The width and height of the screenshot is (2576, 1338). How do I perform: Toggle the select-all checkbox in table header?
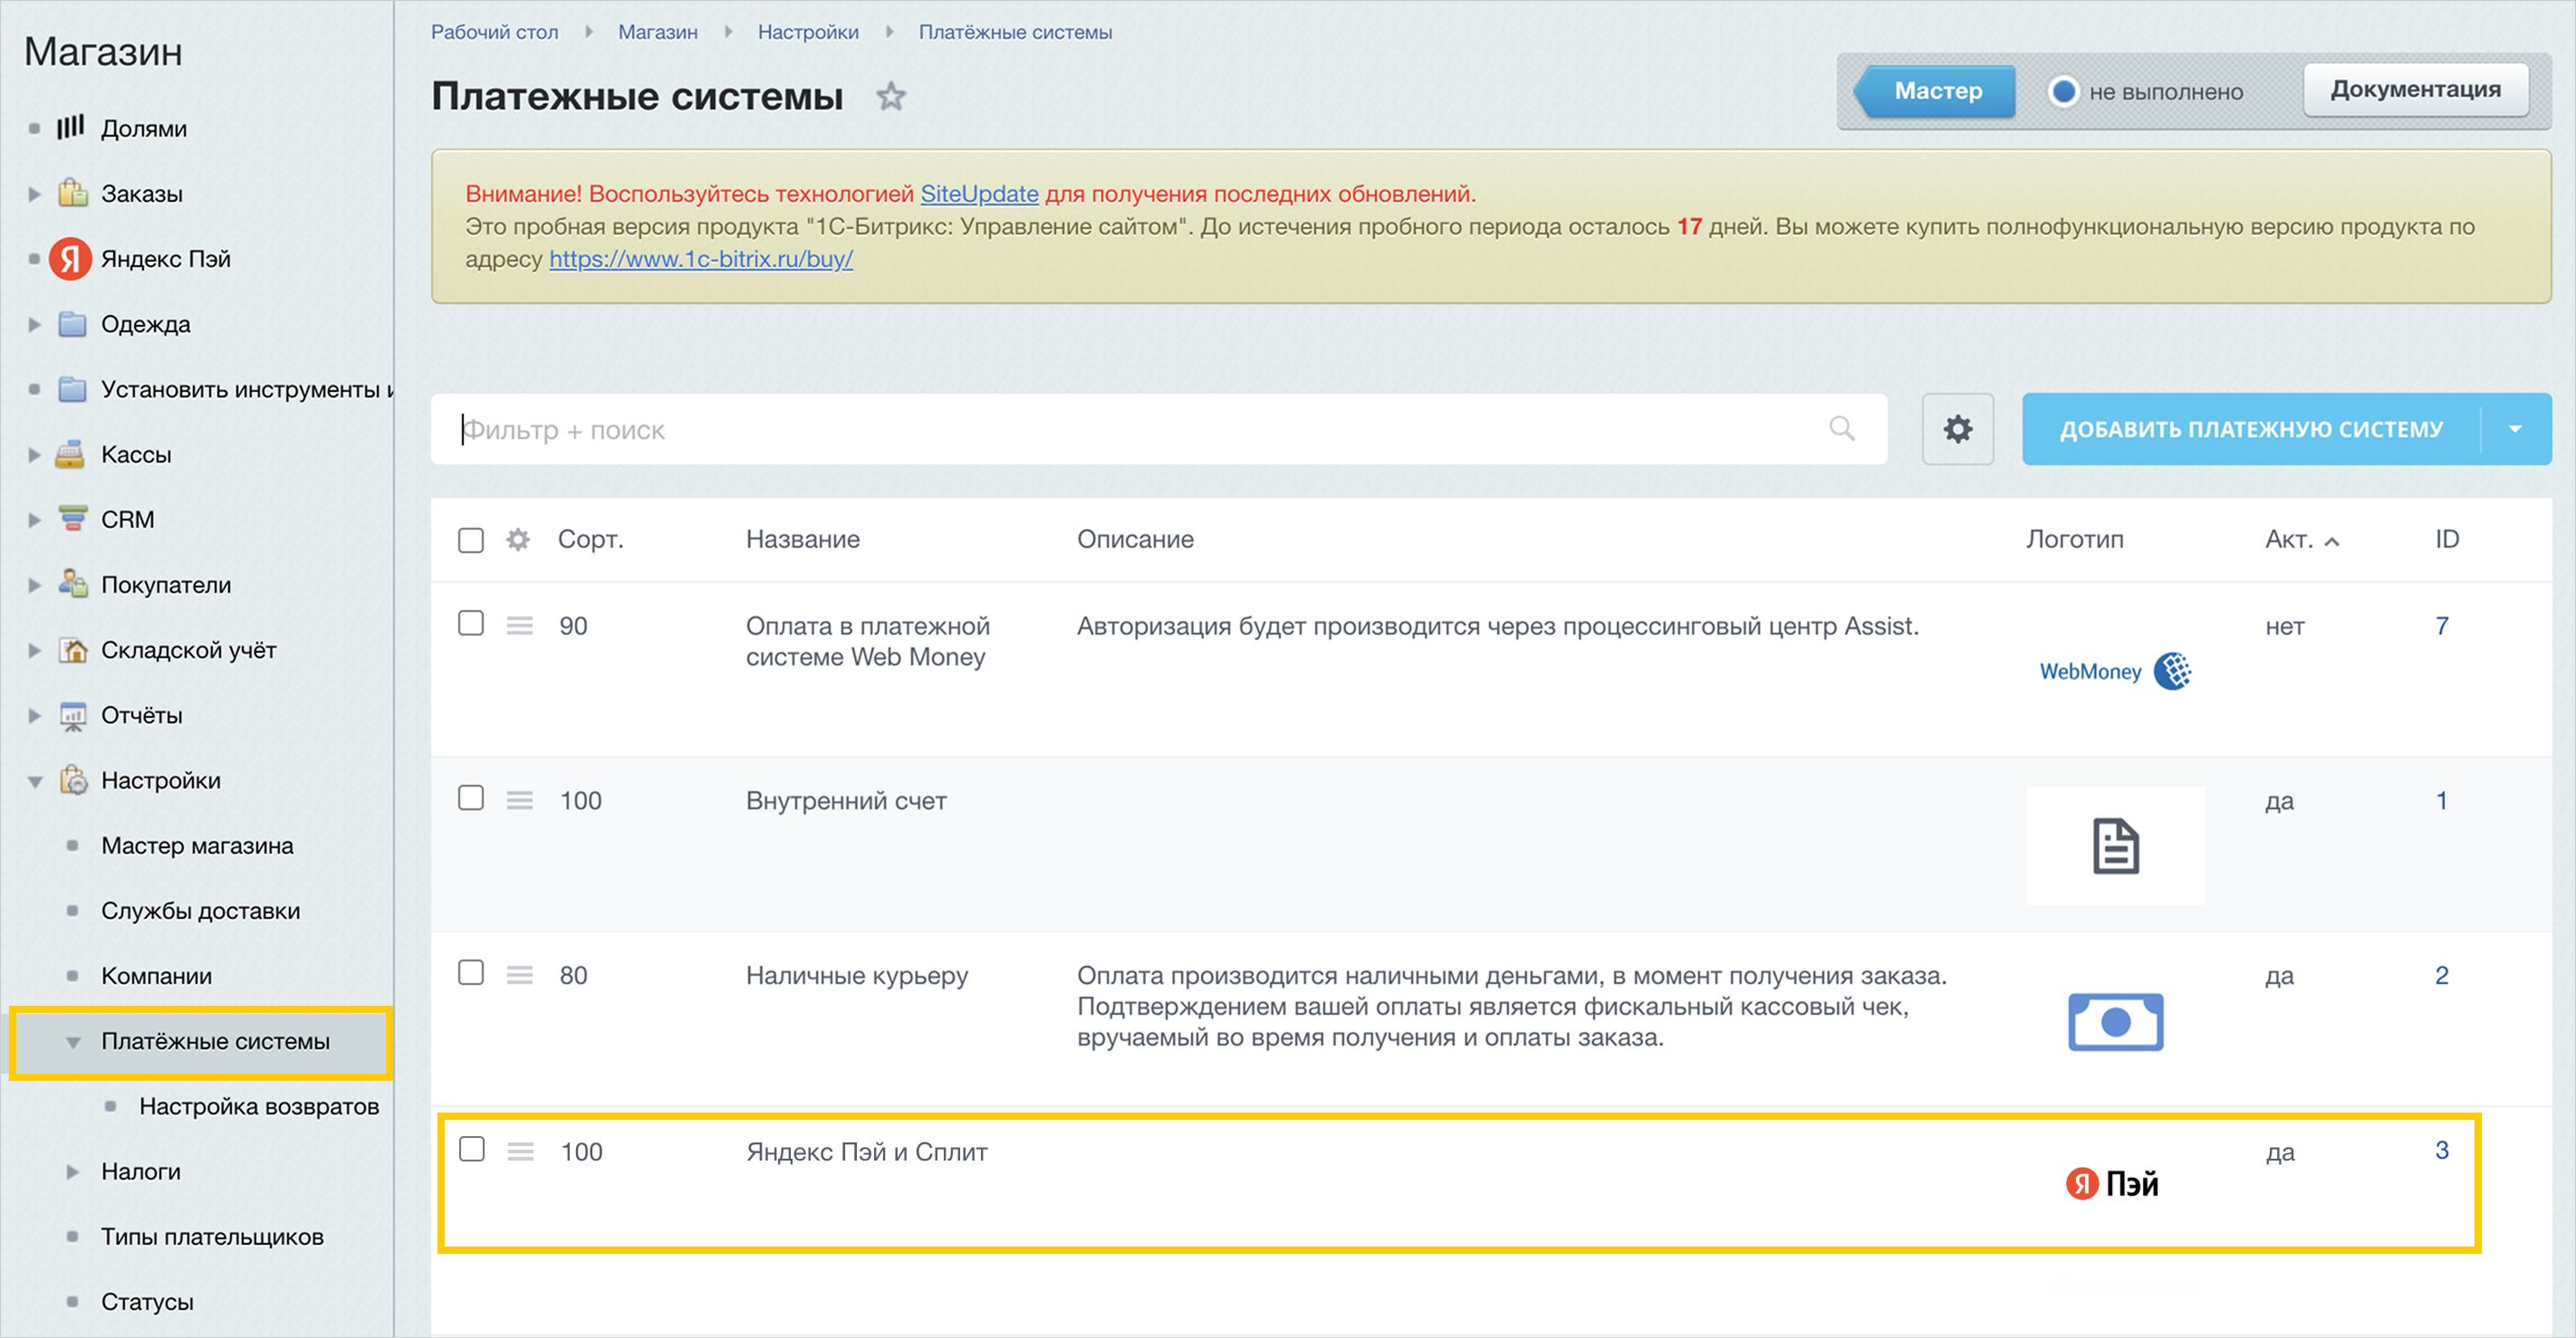(470, 540)
